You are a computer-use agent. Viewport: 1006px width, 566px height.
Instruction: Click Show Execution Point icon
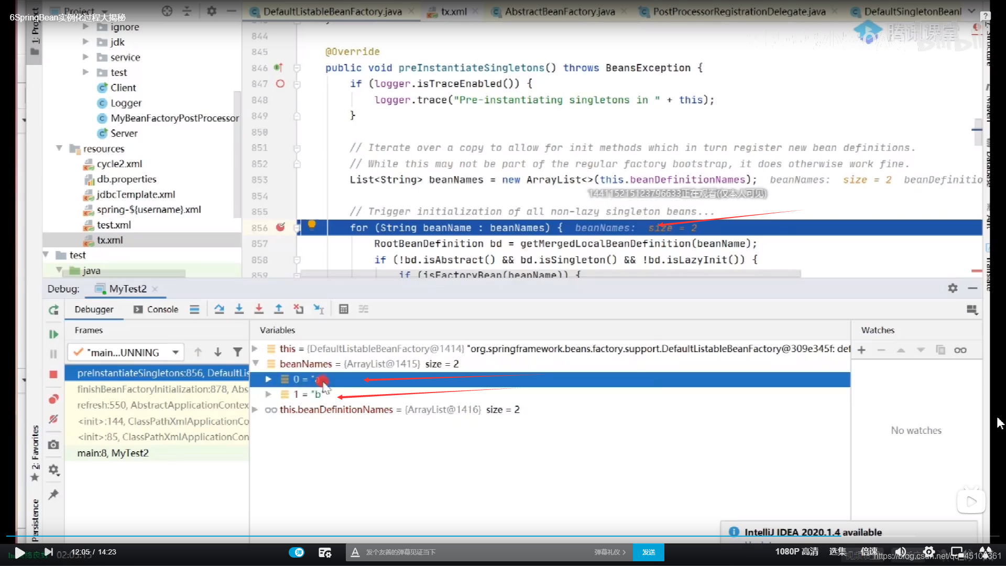194,309
